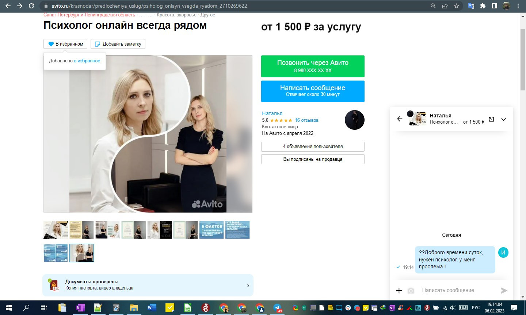Open zoom magnifier in address bar

tap(433, 6)
